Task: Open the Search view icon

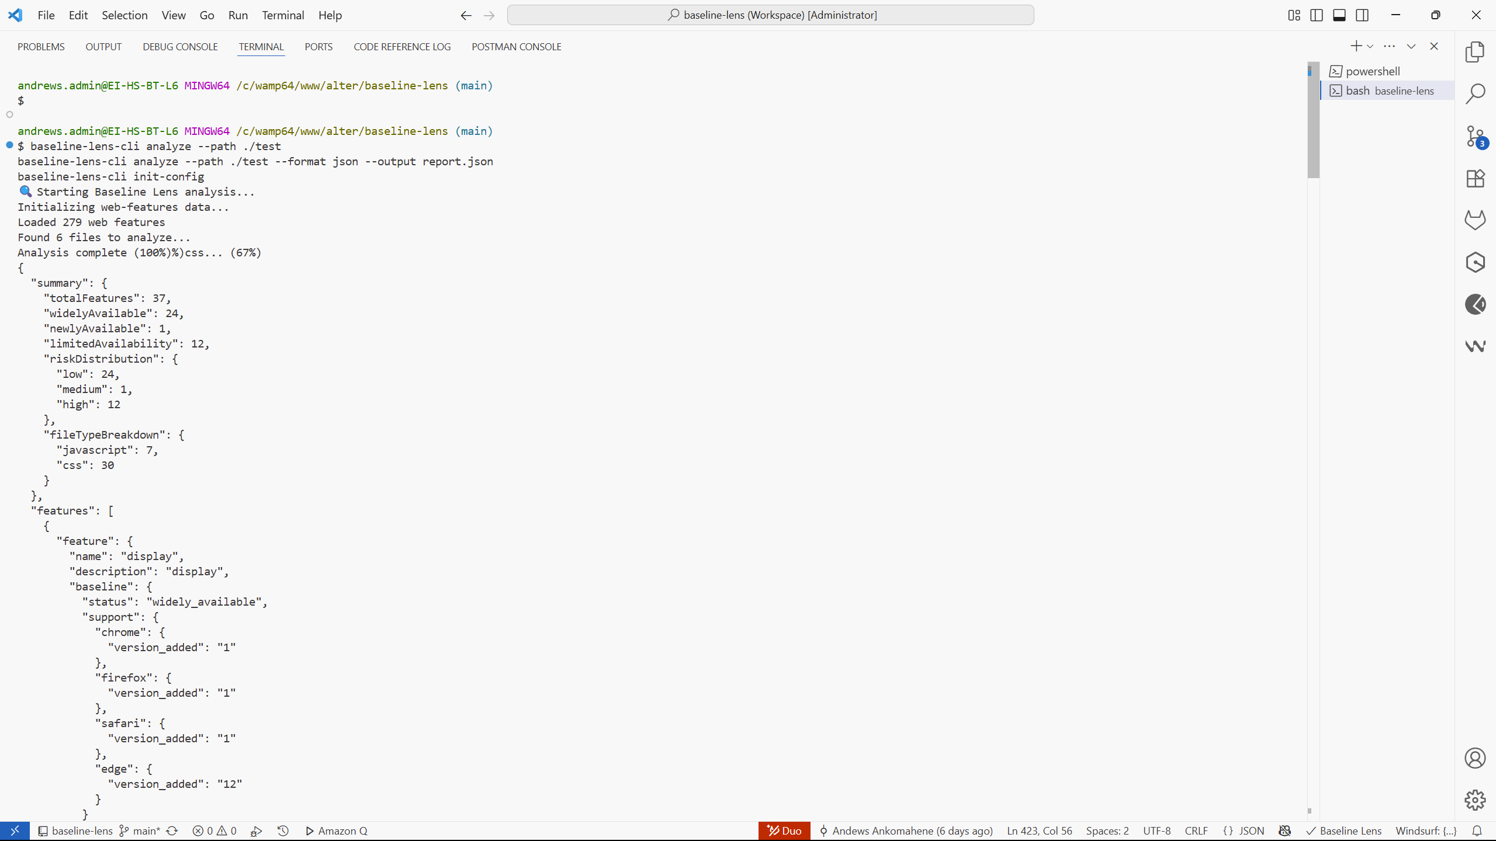Action: click(1475, 93)
